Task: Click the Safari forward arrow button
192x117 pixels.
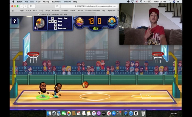Action: [x=25, y=6]
